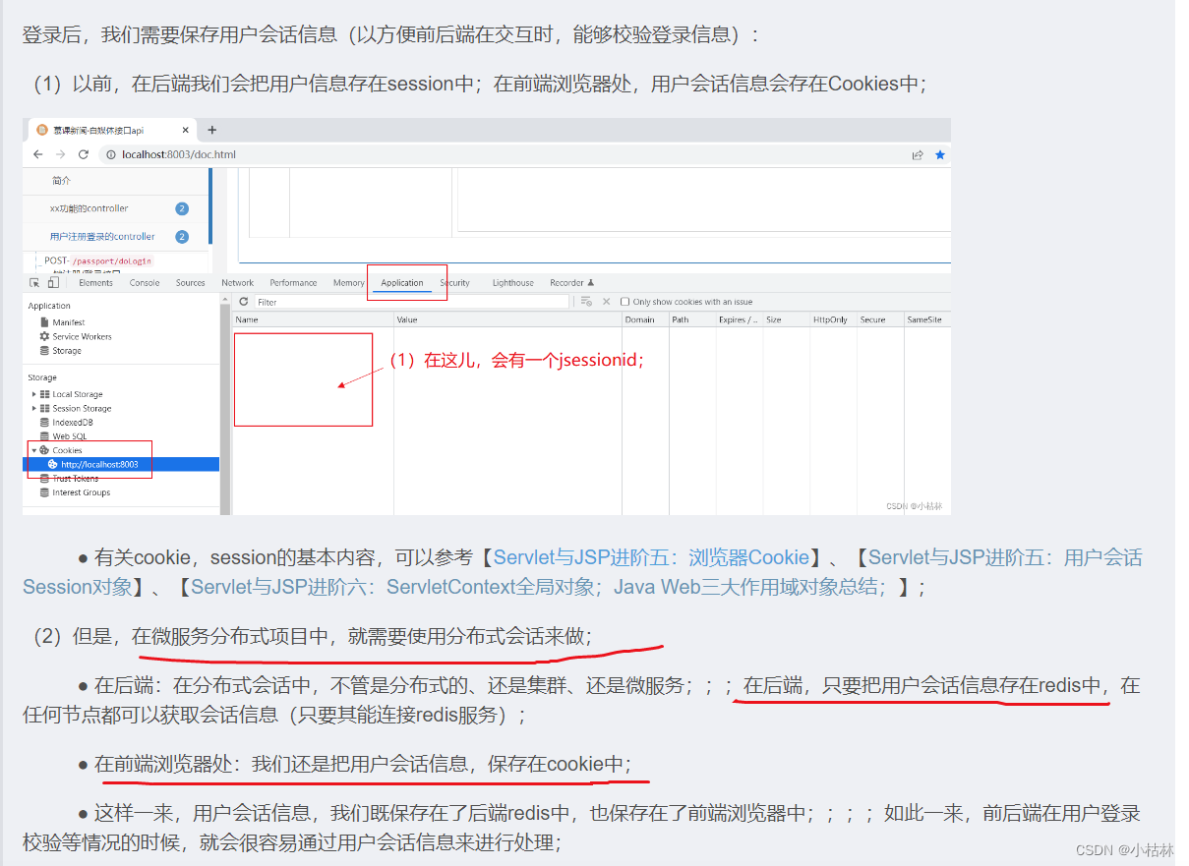Click the Web SQL database icon
1189x866 pixels.
(x=44, y=436)
